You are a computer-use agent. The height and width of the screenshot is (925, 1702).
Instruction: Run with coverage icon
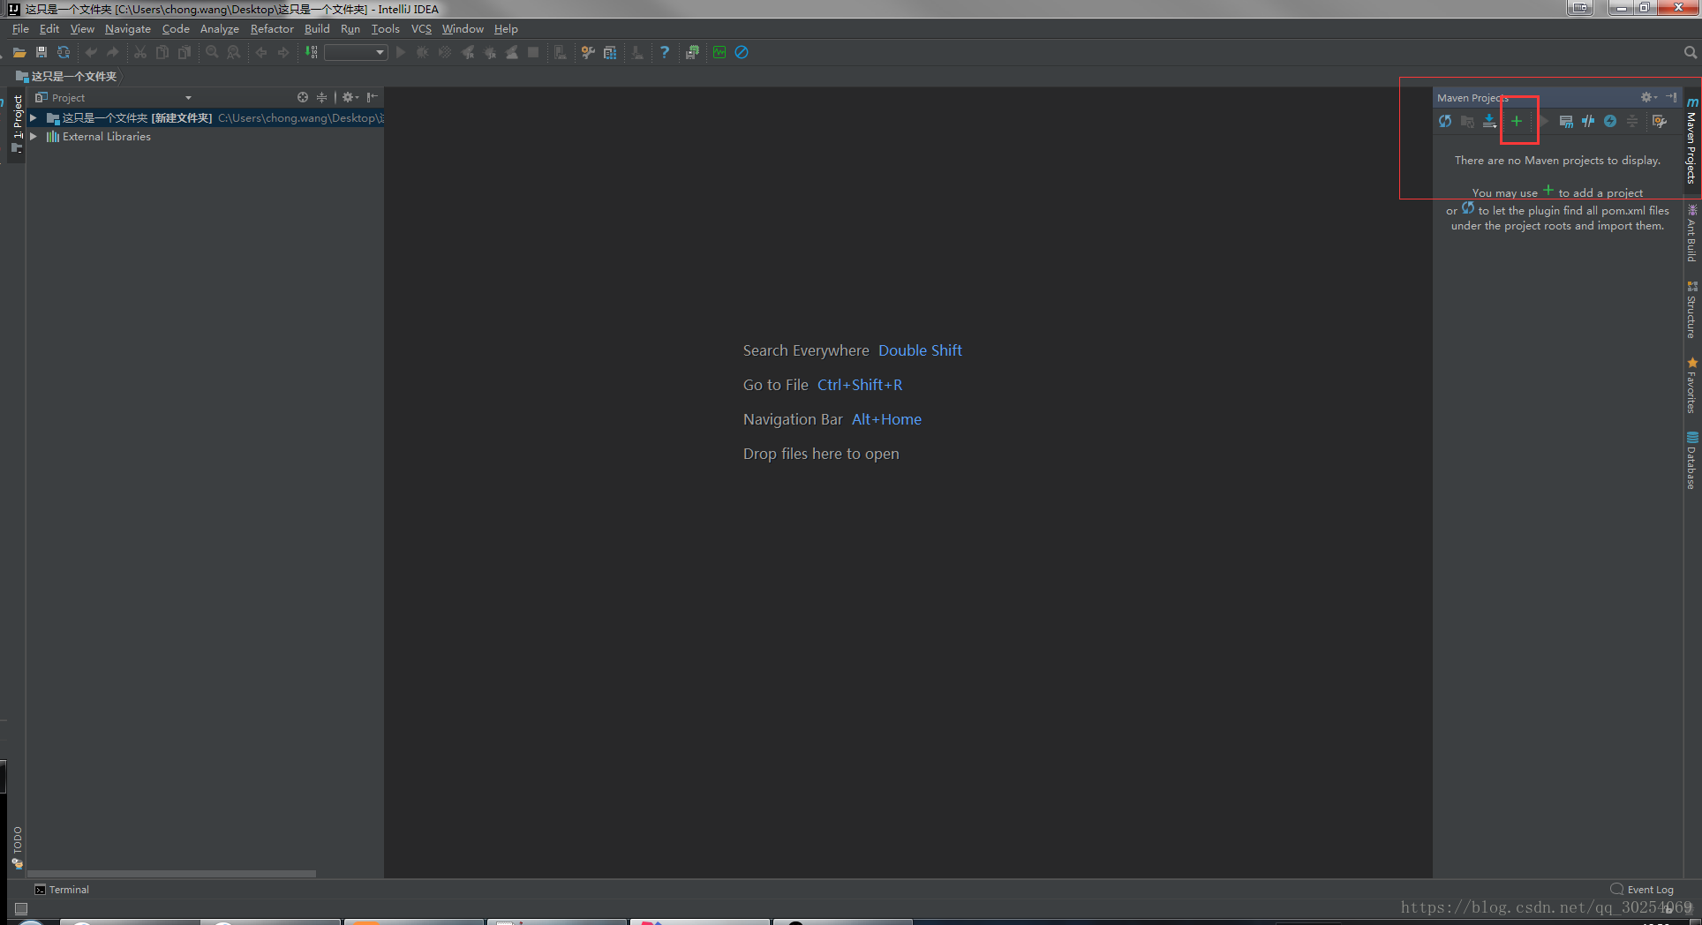[445, 53]
